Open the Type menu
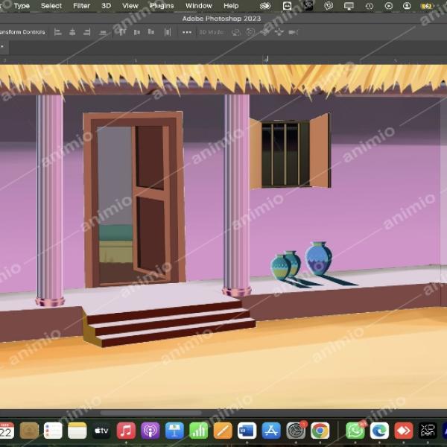This screenshot has width=447, height=447. coord(22,6)
